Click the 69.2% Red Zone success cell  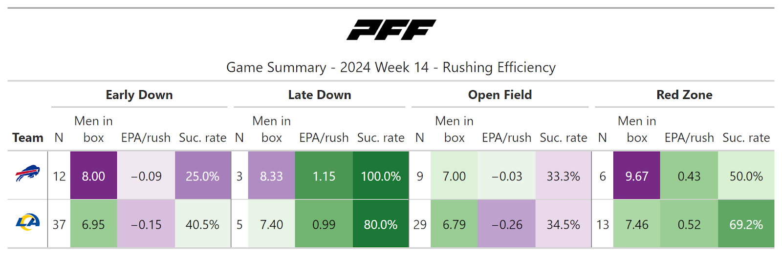(746, 224)
